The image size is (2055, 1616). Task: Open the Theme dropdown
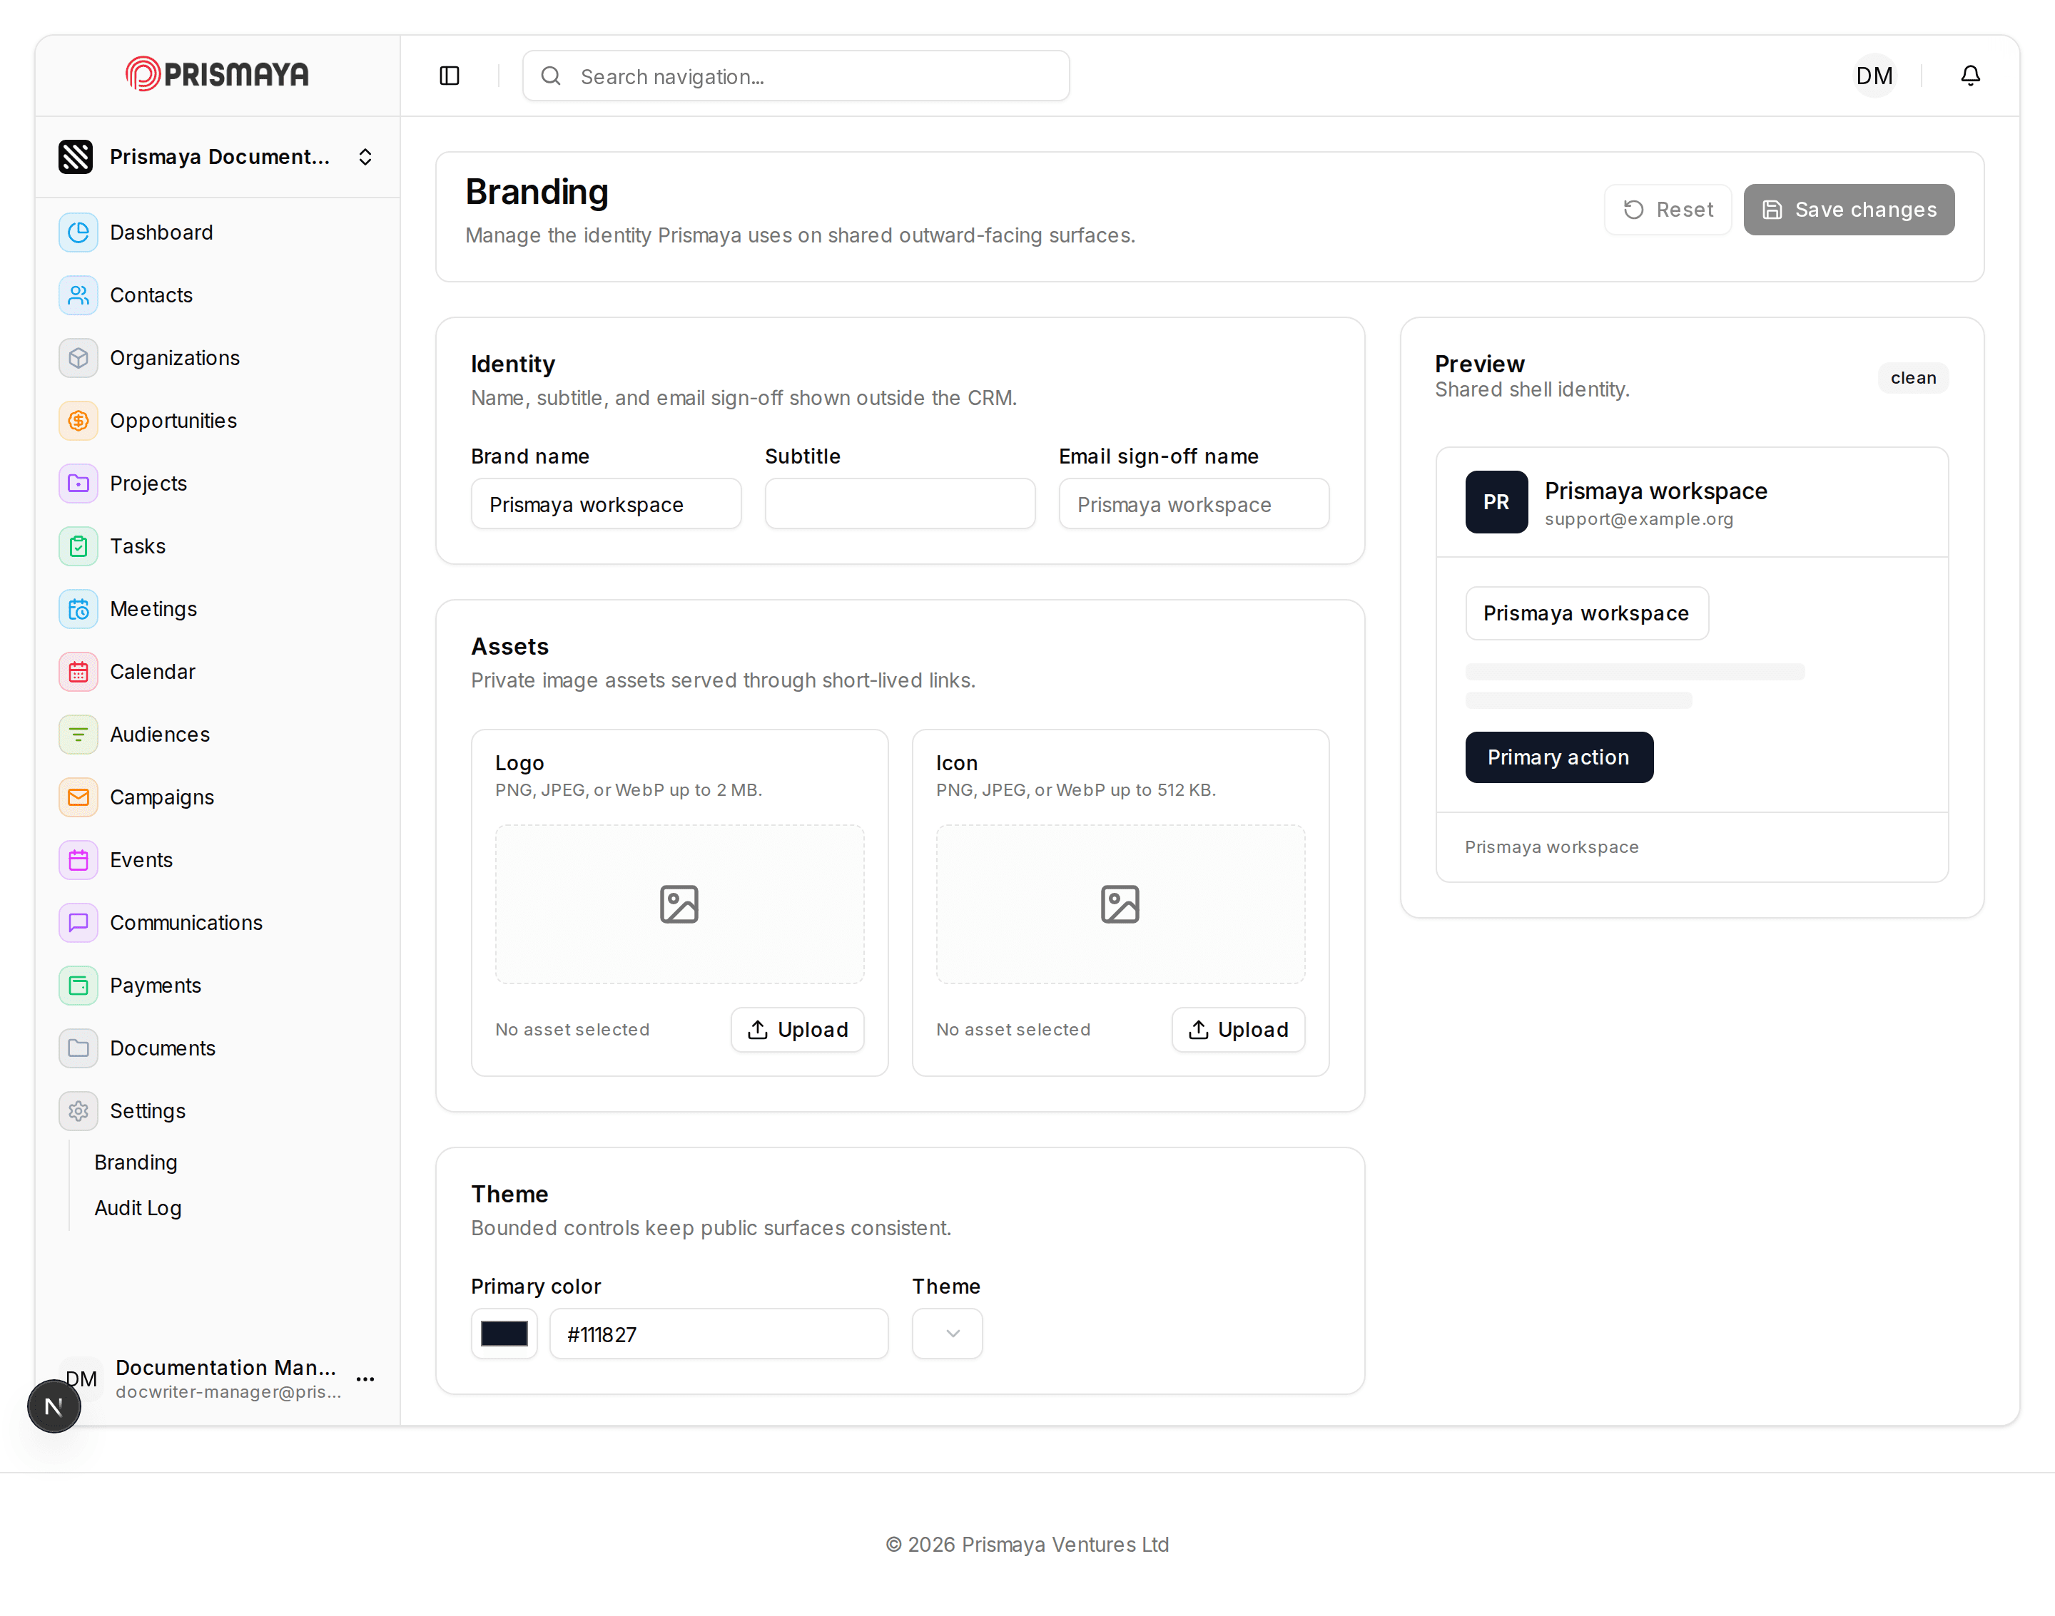[x=948, y=1334]
